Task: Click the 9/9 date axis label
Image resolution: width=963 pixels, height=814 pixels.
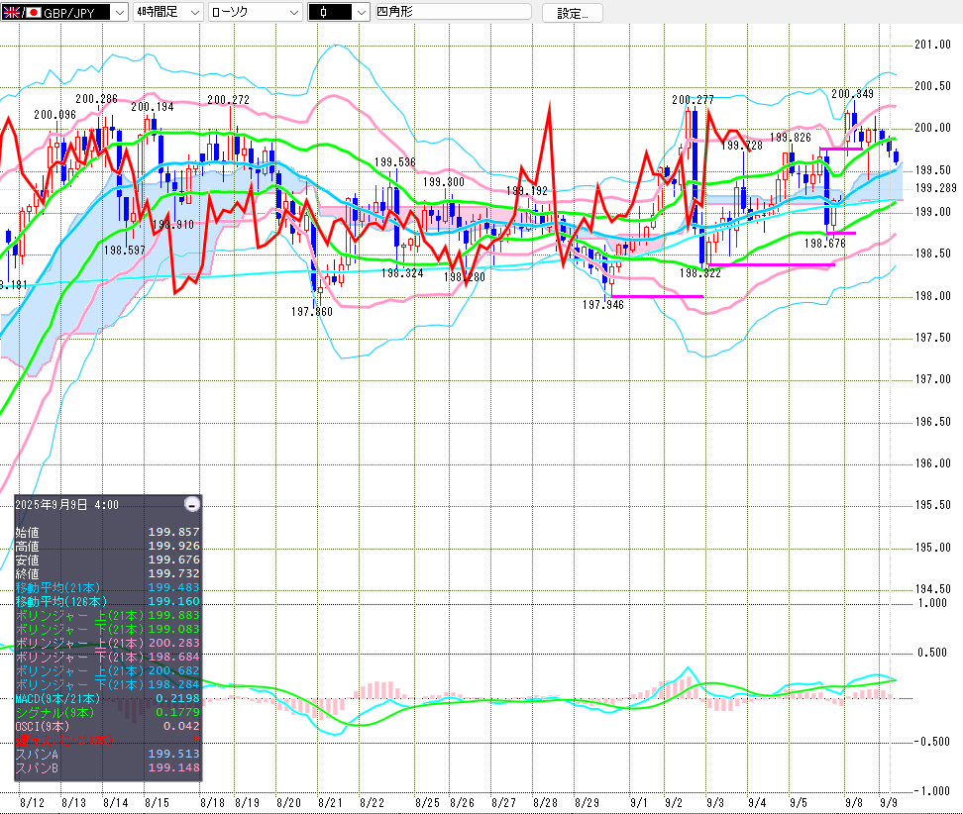Action: point(890,803)
